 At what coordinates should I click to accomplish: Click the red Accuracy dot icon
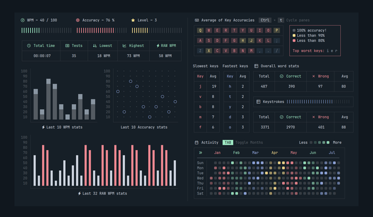point(78,20)
